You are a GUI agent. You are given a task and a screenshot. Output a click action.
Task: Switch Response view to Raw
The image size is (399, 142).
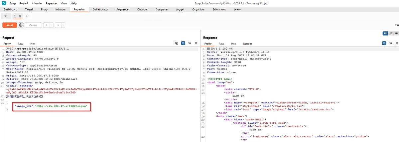click(x=221, y=44)
